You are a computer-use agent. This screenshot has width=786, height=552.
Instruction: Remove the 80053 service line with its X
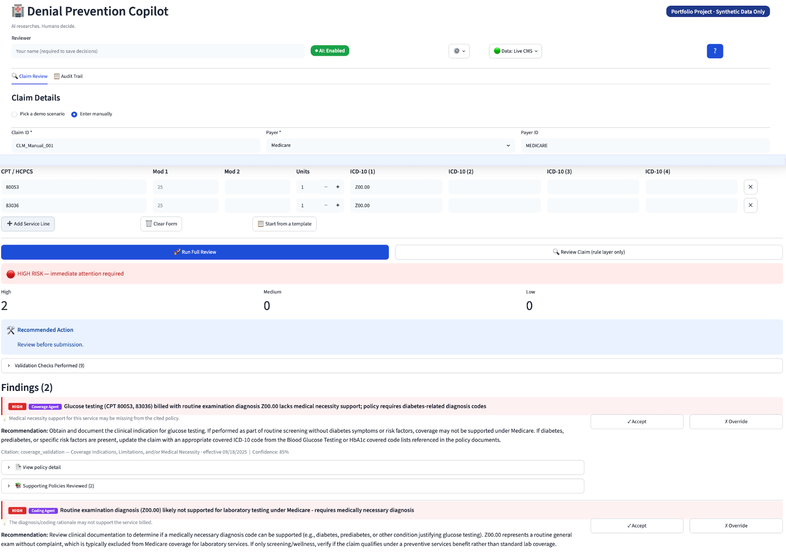750,187
